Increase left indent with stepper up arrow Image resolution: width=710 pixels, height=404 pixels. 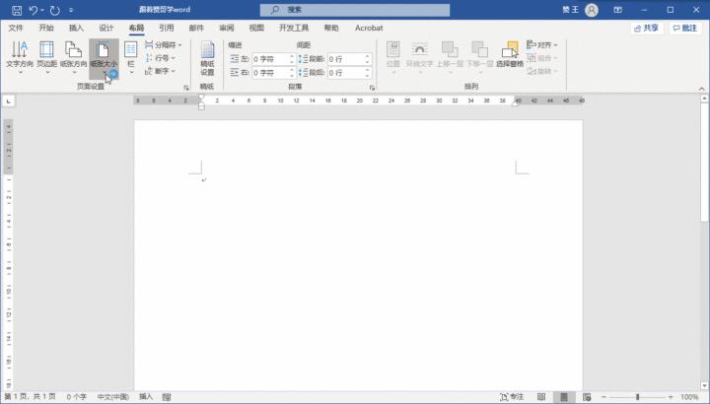click(x=292, y=56)
